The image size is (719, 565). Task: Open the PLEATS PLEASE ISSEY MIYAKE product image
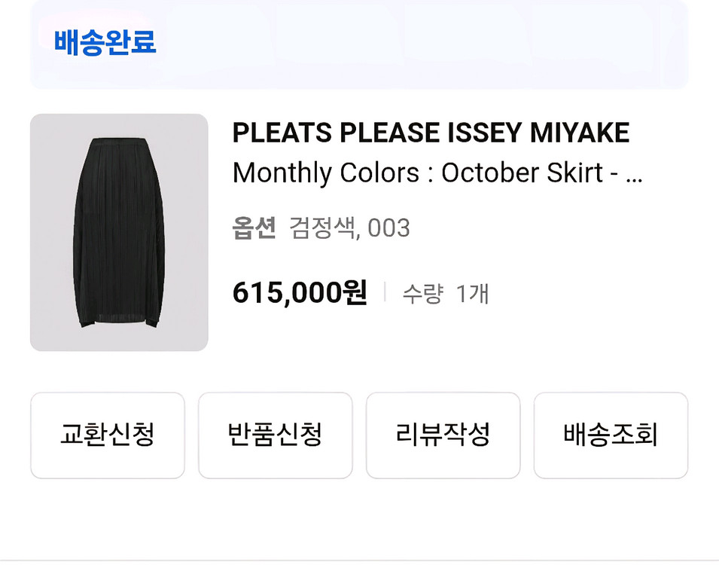pos(117,231)
